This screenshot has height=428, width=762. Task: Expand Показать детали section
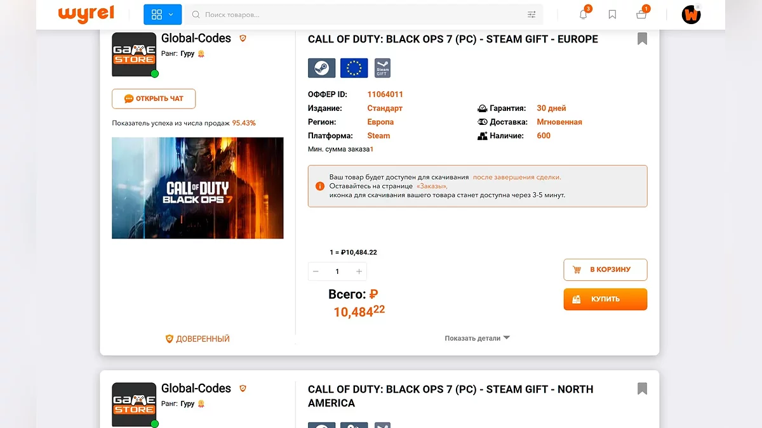[477, 339]
